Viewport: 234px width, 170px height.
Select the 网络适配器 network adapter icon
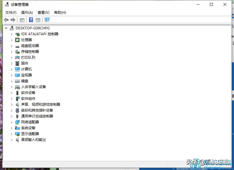tap(17, 122)
